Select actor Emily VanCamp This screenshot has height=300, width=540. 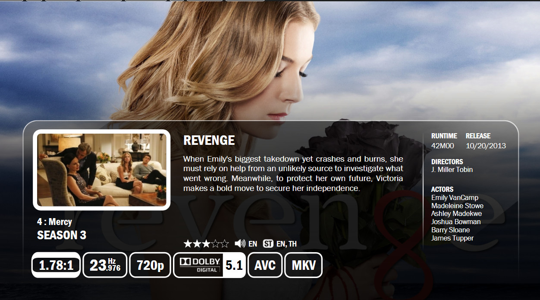click(455, 197)
